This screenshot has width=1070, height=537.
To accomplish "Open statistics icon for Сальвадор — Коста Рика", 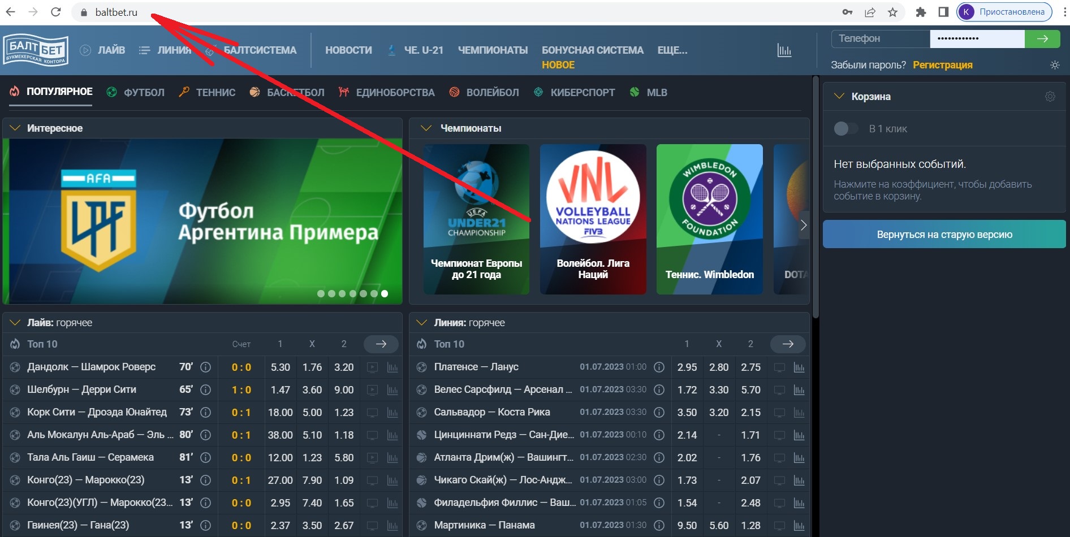I will click(799, 413).
